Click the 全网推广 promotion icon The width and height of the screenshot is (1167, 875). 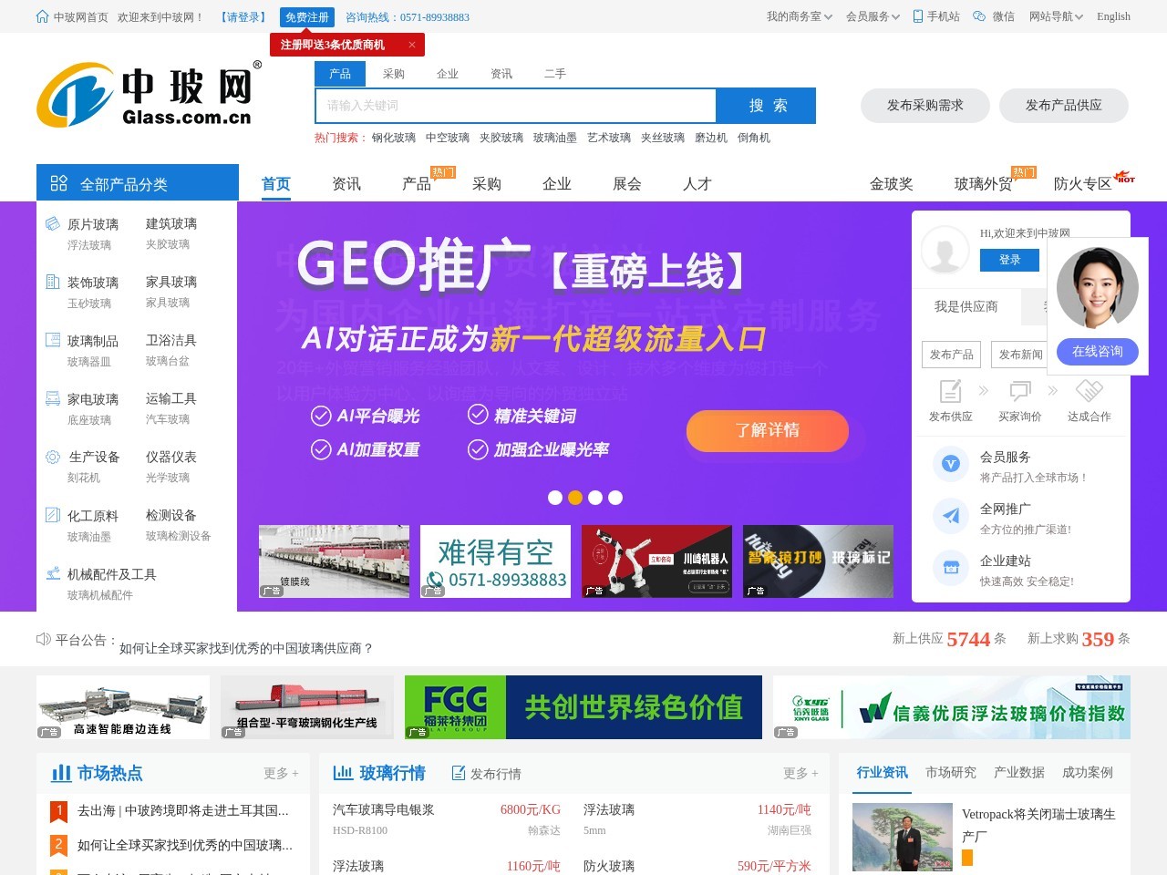(x=951, y=516)
